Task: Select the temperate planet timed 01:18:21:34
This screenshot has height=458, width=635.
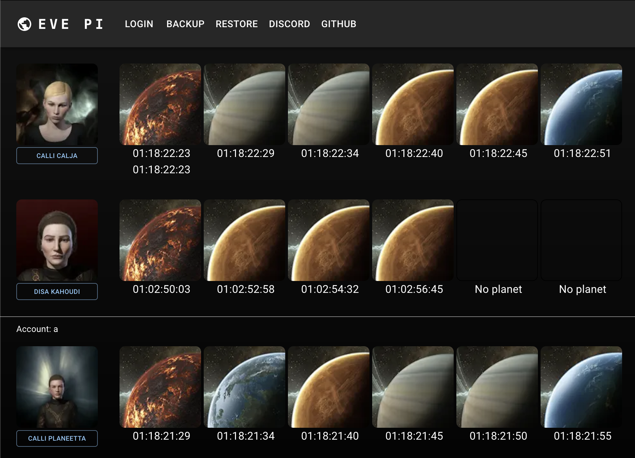Action: 244,387
